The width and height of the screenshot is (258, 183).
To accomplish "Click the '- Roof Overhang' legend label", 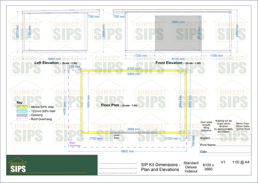I will pos(40,119).
